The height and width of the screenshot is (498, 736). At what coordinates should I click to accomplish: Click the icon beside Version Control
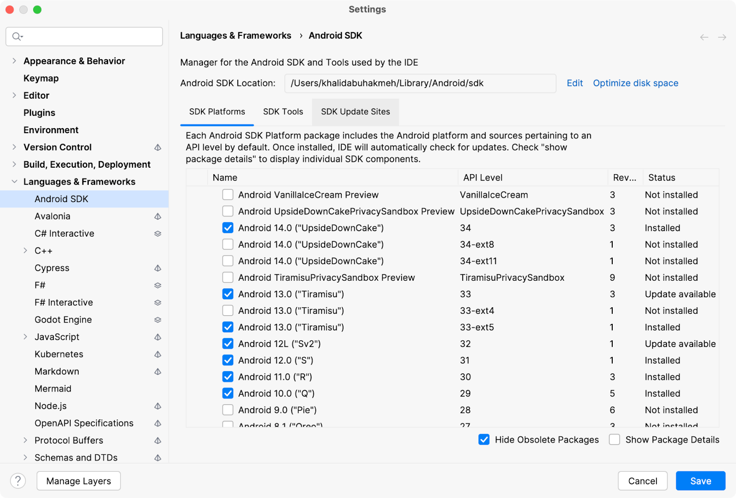click(158, 147)
